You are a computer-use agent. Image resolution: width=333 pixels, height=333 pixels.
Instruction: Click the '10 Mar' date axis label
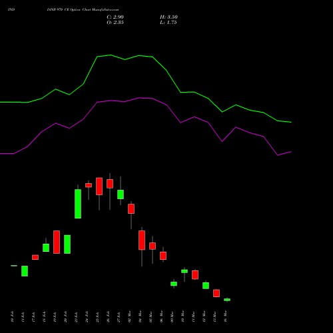pos(182,316)
